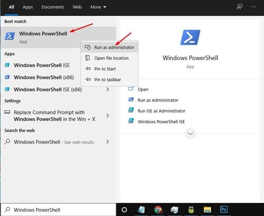Open the Documents search tab
The height and width of the screenshot is (216, 264).
(53, 7)
